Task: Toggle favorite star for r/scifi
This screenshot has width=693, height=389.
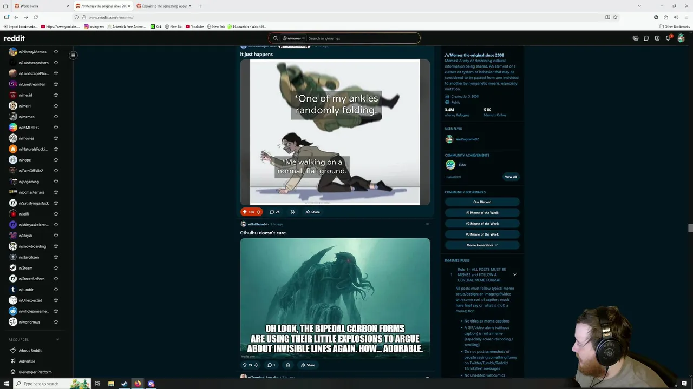Action: pos(56,214)
